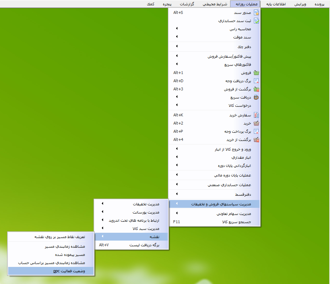Click the برگ پرداخت وجه icon
The image size is (330, 284).
point(256,131)
